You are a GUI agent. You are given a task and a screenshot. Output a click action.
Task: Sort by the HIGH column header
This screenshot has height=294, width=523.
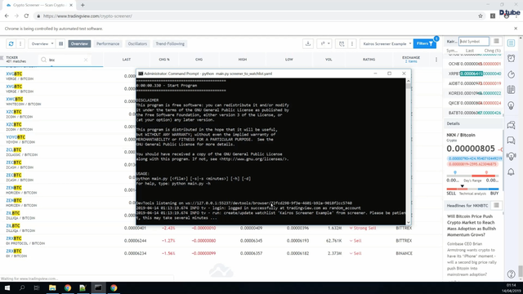pos(243,60)
